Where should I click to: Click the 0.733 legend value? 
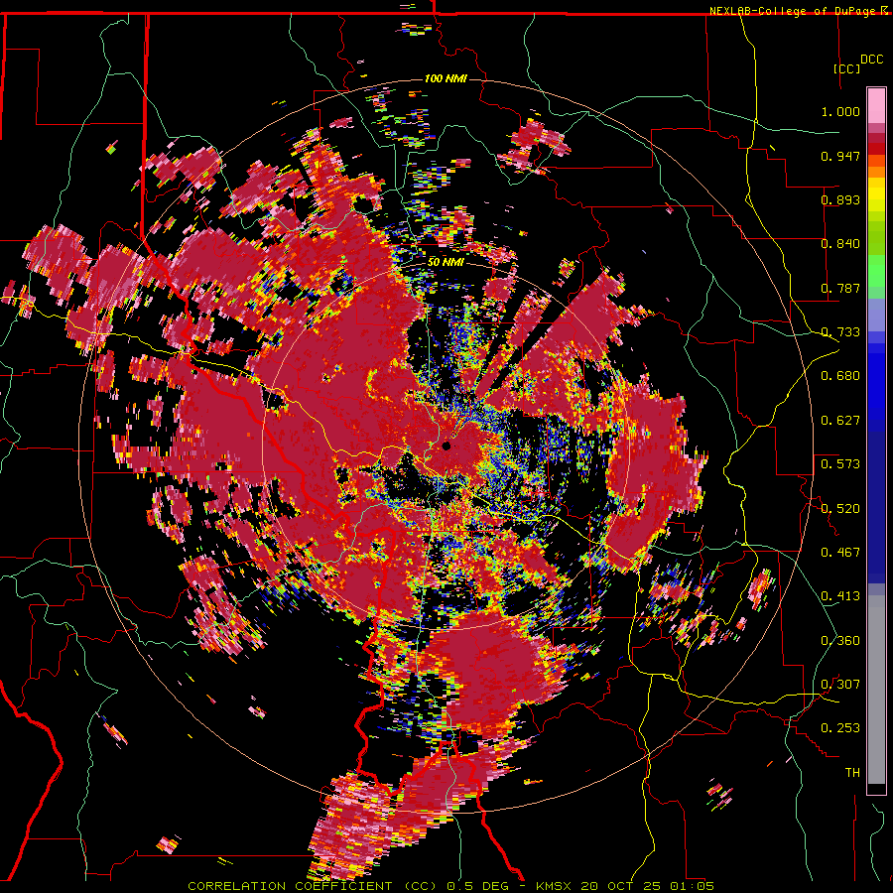coord(840,332)
